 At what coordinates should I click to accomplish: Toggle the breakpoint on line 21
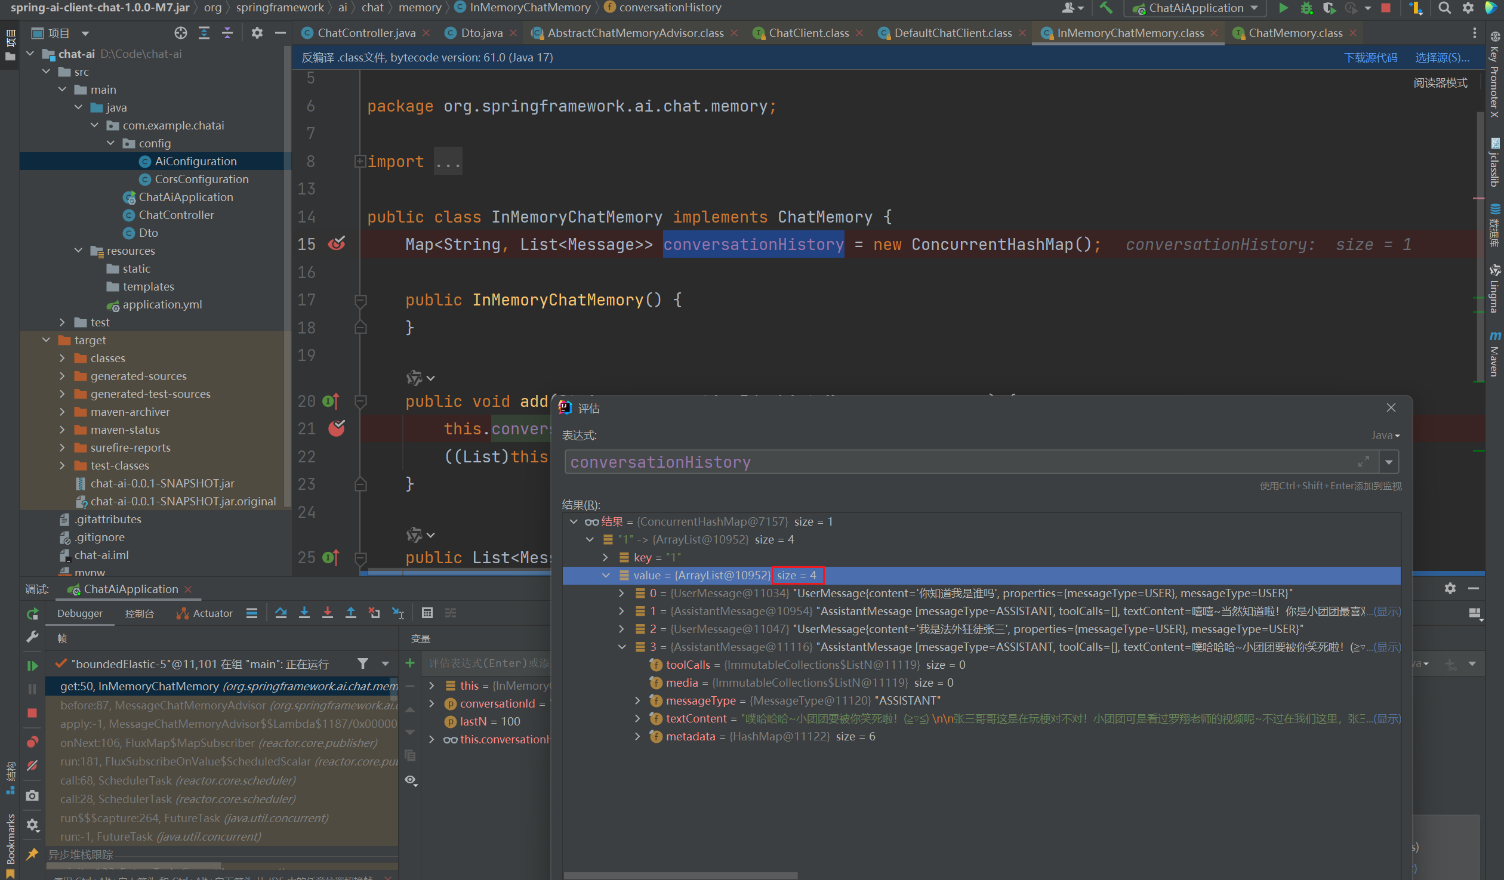[337, 428]
